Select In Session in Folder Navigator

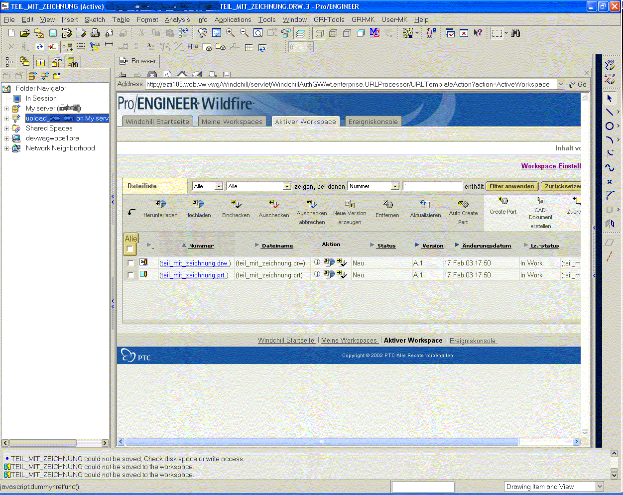41,99
